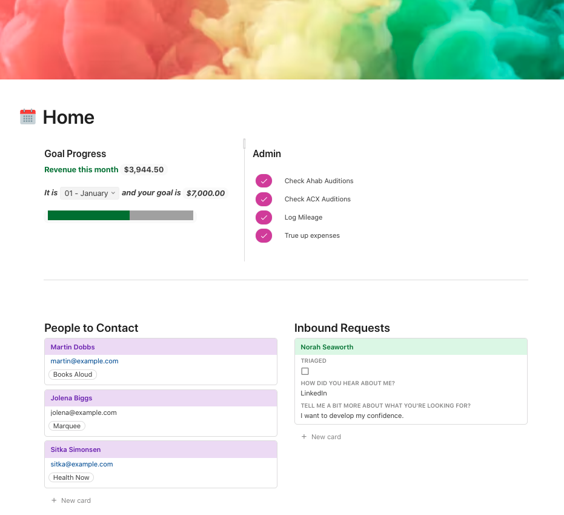Image resolution: width=564 pixels, height=515 pixels.
Task: Toggle the Log Mileage checkmark
Action: click(264, 217)
